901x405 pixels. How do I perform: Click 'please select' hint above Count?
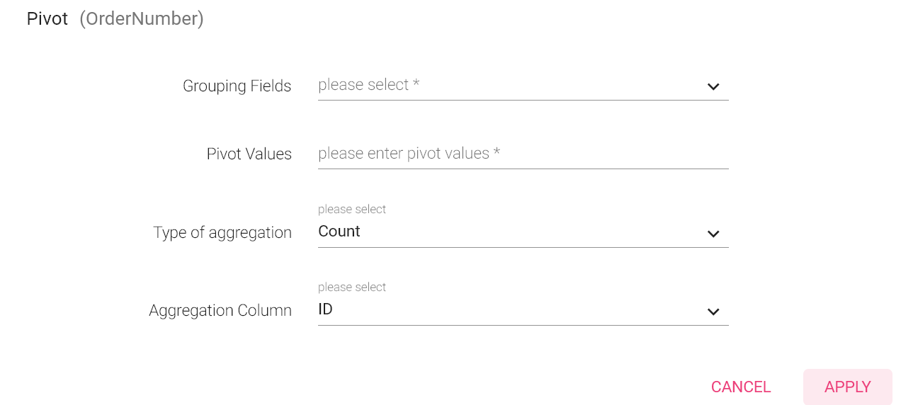click(351, 210)
